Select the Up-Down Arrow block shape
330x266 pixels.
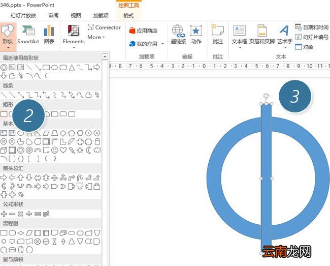(x=46, y=178)
